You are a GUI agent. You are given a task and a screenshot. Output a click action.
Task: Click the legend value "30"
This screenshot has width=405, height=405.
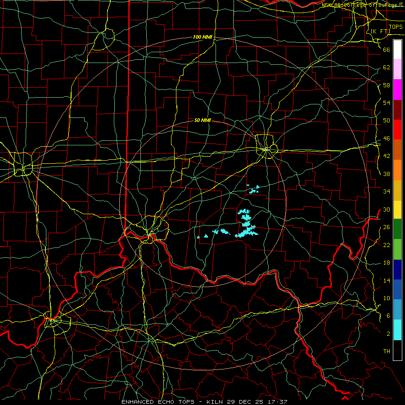pos(387,209)
